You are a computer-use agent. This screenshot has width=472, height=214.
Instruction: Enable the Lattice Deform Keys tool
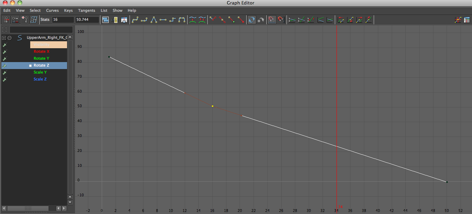(x=34, y=20)
